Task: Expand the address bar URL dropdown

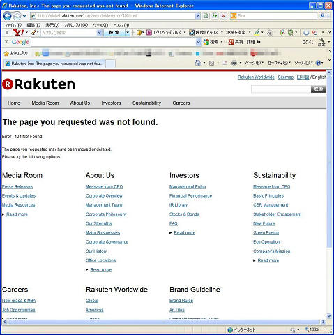Action: (x=197, y=16)
